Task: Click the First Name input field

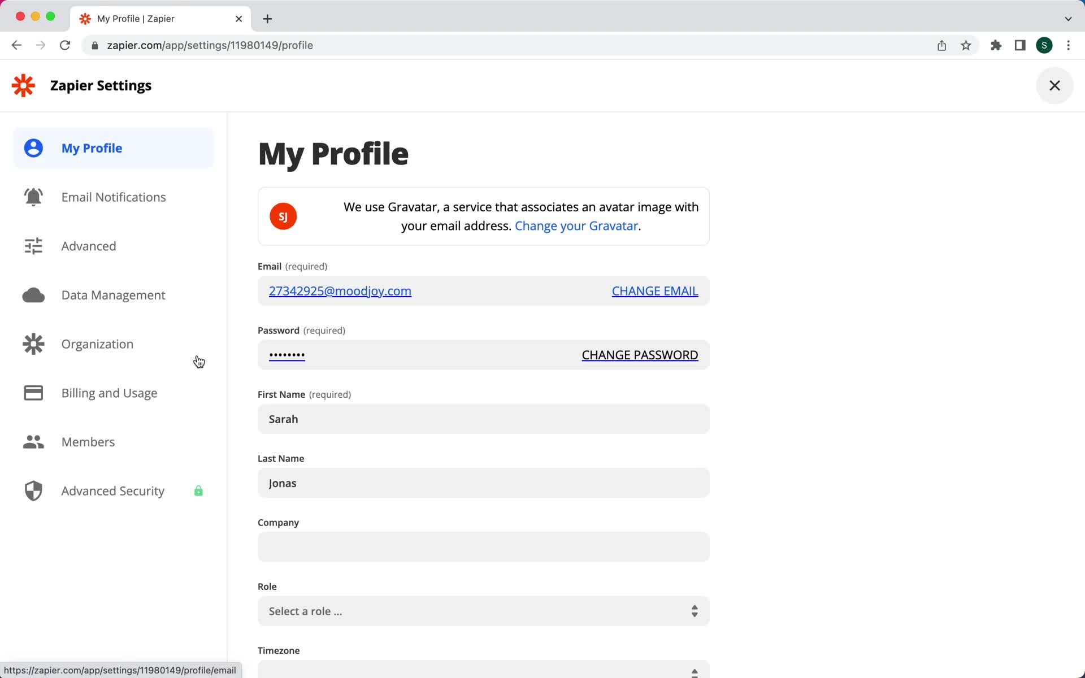Action: 484,419
